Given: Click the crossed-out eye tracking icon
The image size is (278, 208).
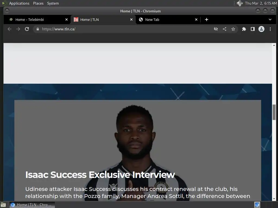Looking at the screenshot, I should pos(216,29).
